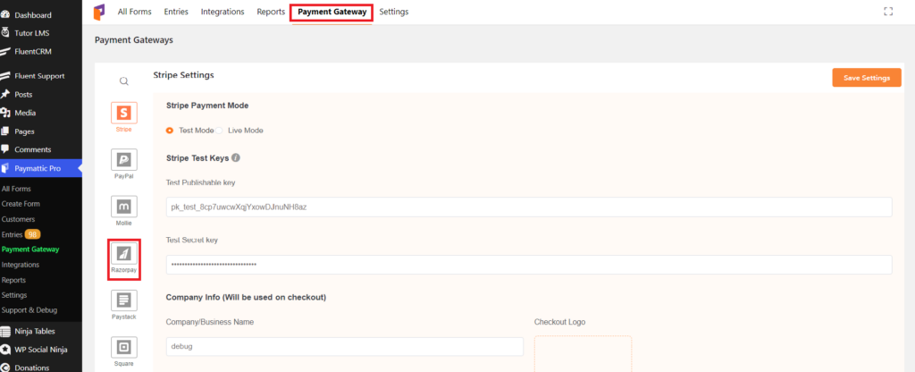Open the Payment Gateway top tab
Image resolution: width=915 pixels, height=372 pixels.
pos(332,12)
